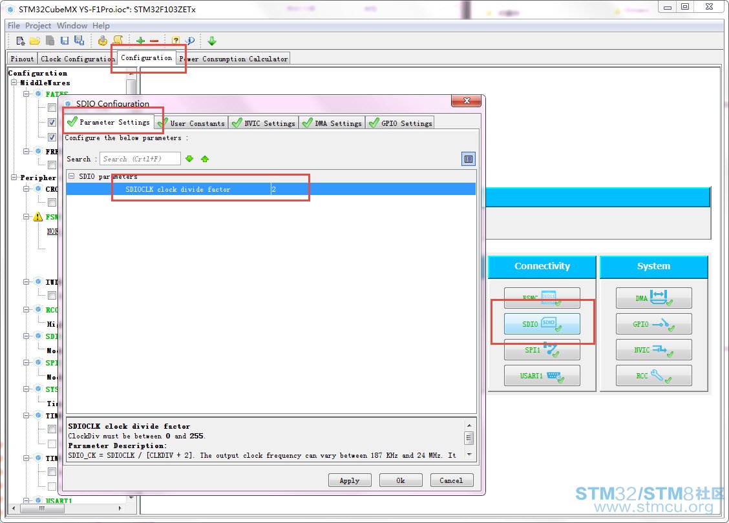Click the STM32CubeMX title bar app icon

(11, 9)
